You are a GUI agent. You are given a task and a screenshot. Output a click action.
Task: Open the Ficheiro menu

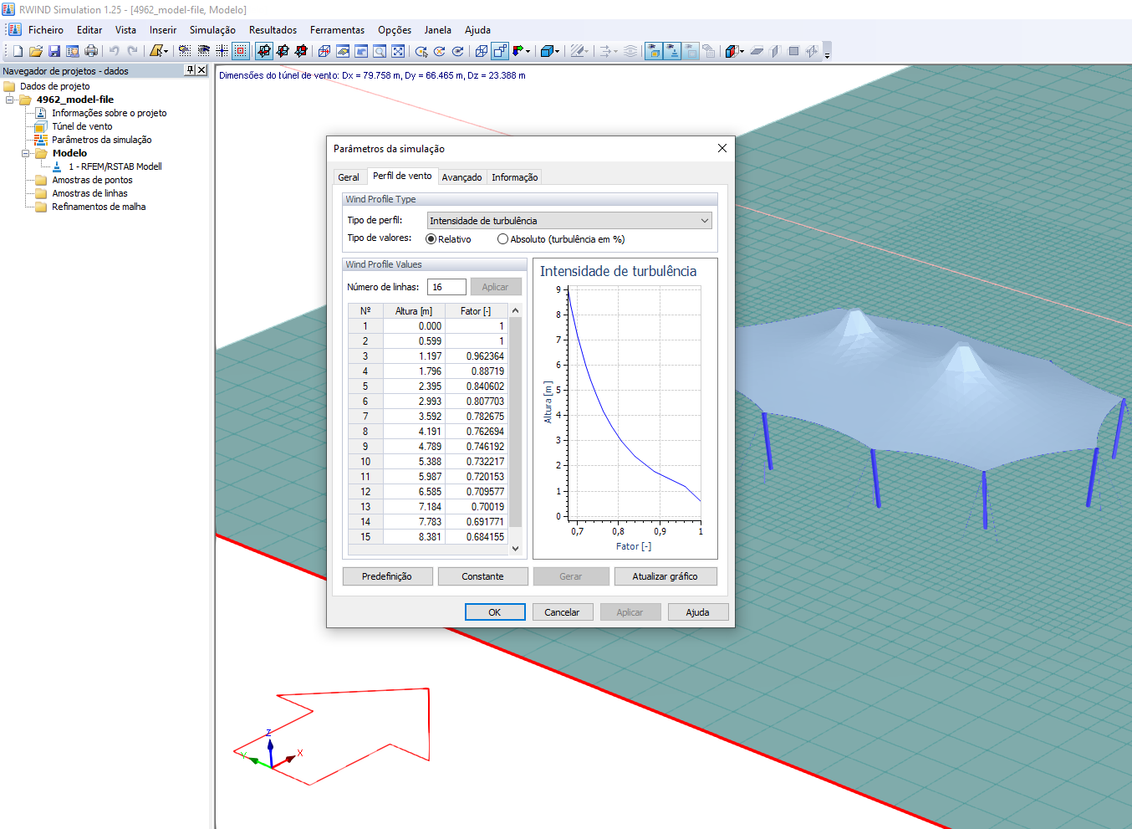point(46,30)
